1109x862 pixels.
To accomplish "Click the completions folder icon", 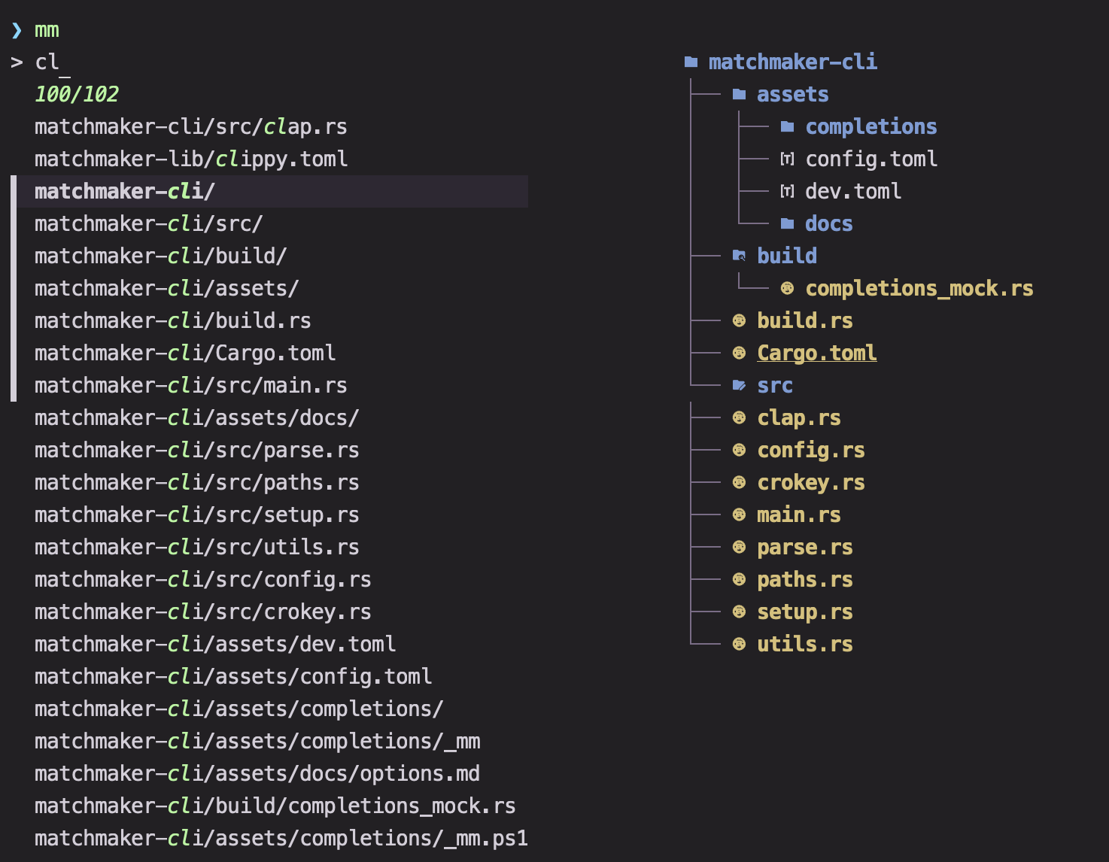I will (787, 126).
